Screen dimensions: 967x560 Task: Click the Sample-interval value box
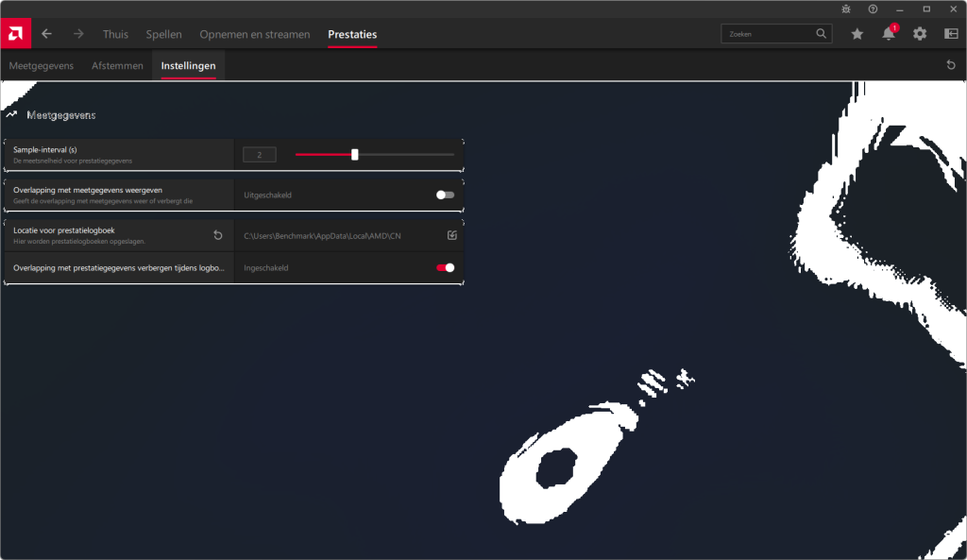coord(260,155)
